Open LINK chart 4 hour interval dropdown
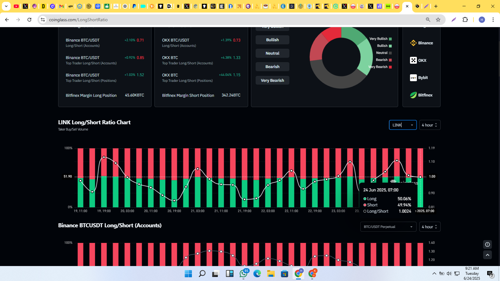Image resolution: width=500 pixels, height=281 pixels. (x=430, y=125)
